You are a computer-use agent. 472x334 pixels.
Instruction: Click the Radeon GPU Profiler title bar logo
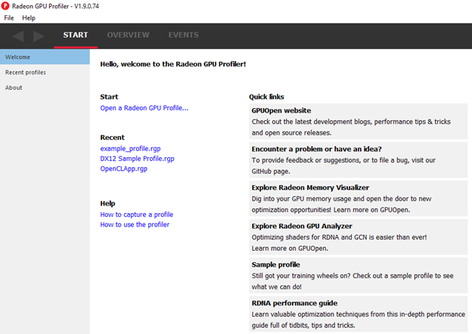6,5
